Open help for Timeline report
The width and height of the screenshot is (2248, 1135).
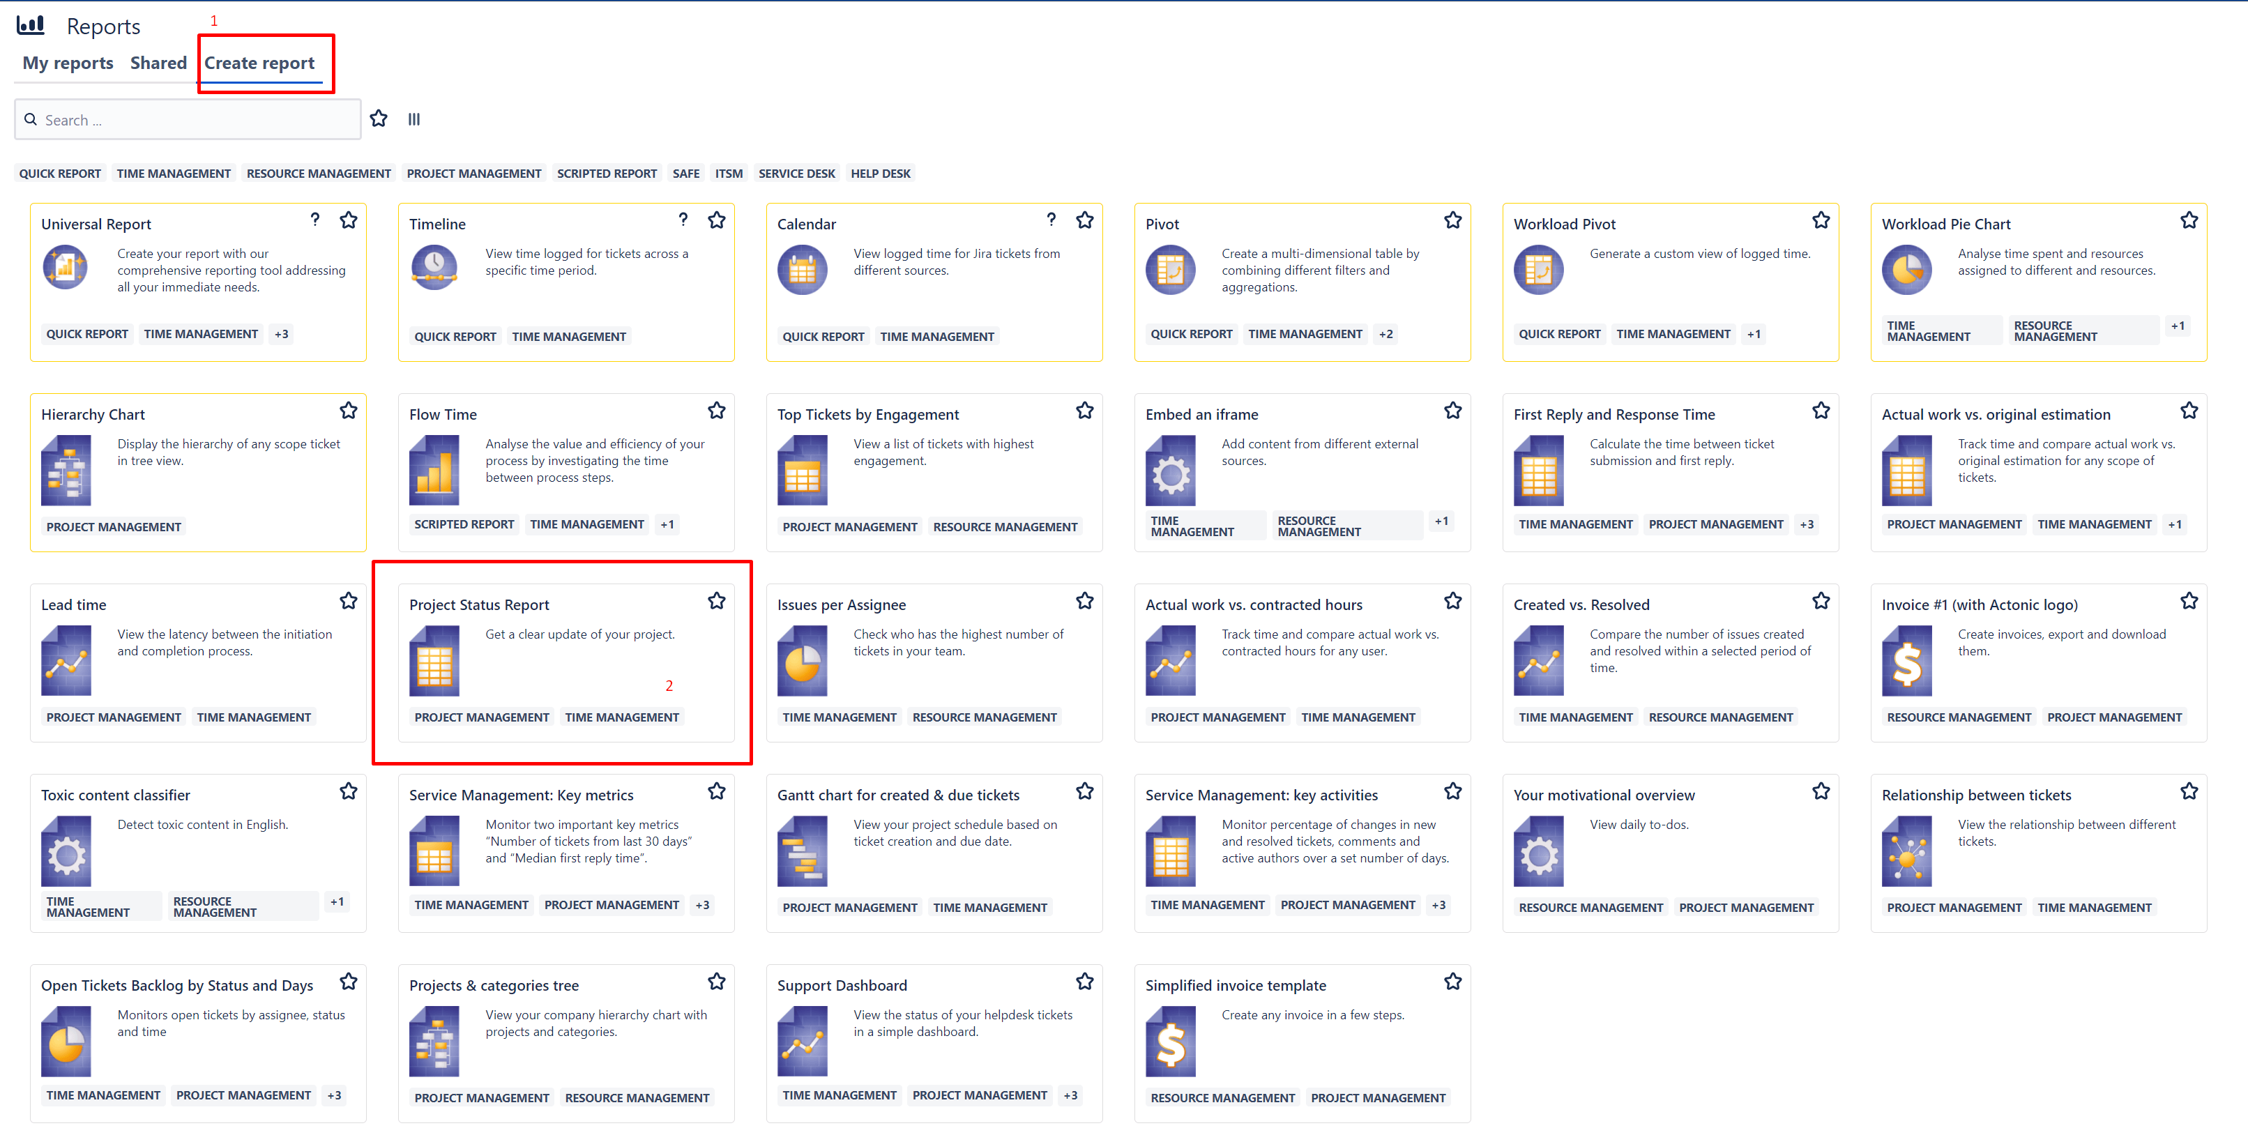tap(683, 220)
